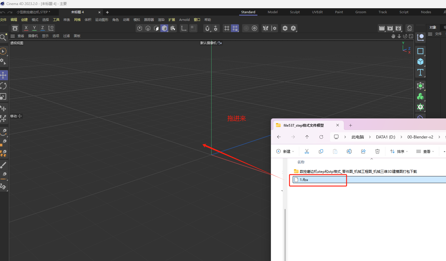Add a Cube primitive object
This screenshot has height=261, width=446.
click(420, 62)
